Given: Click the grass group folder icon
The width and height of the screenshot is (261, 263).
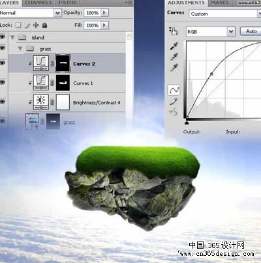Looking at the screenshot, I should (30, 48).
